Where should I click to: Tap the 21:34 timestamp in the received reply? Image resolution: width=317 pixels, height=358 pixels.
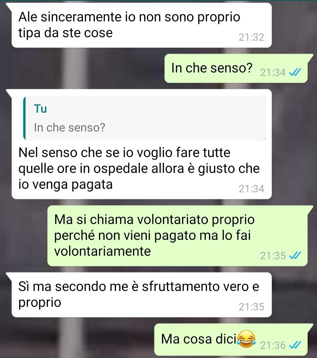coord(251,189)
